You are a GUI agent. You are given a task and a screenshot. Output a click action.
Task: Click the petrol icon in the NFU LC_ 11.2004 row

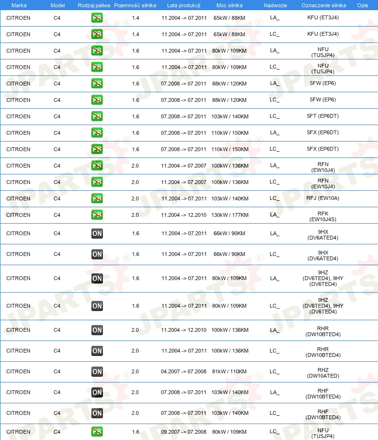click(x=97, y=67)
